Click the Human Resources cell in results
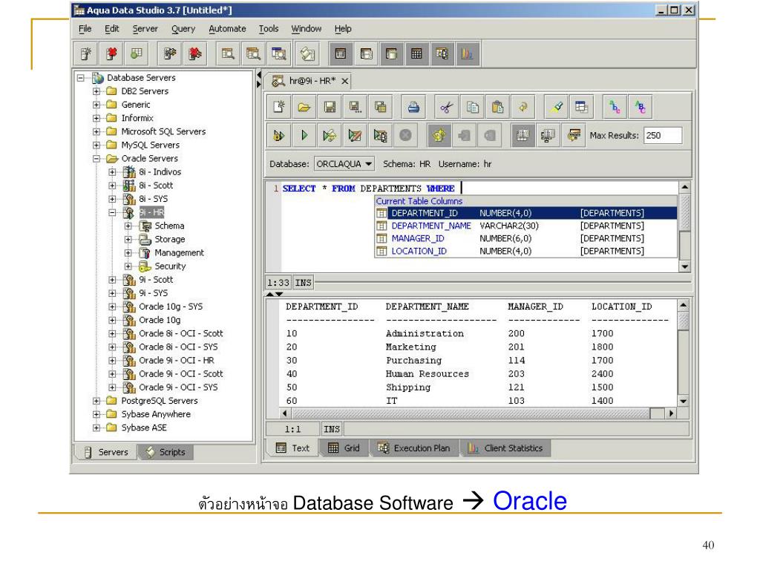Screen dimensions: 760x570 (x=427, y=374)
